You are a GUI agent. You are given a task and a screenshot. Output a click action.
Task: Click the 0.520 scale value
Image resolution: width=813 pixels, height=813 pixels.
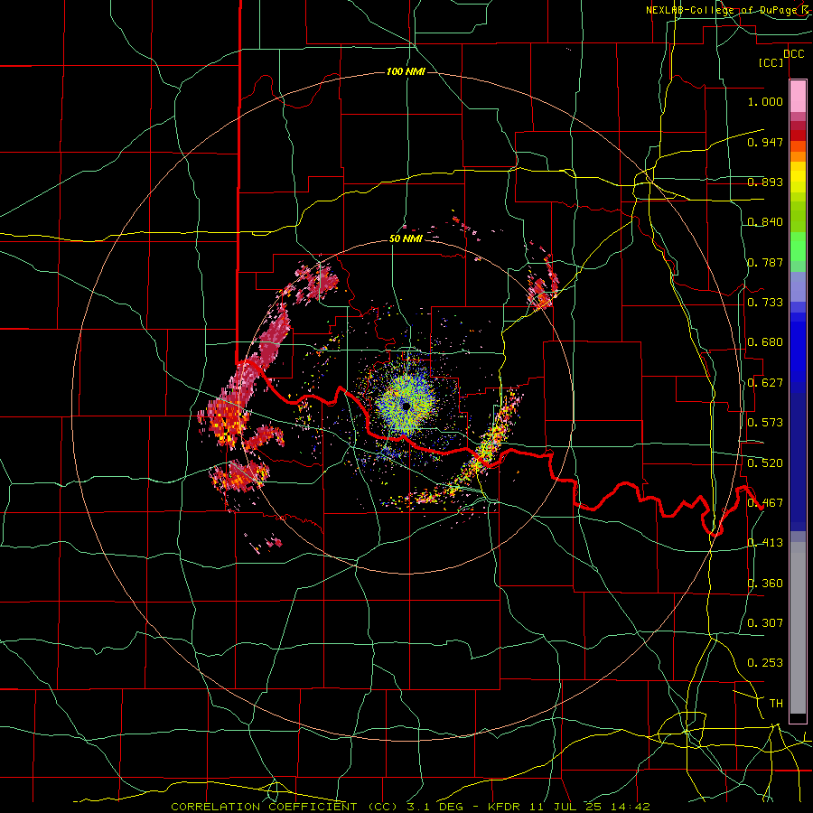[x=765, y=463]
